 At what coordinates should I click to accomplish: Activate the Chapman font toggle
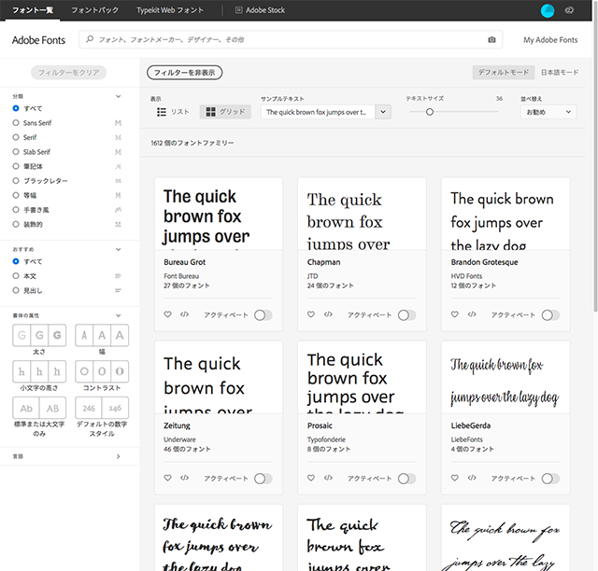(407, 315)
